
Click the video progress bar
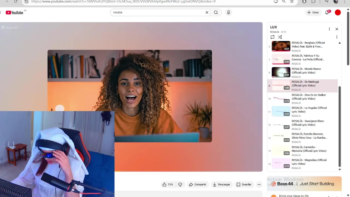coord(188,171)
